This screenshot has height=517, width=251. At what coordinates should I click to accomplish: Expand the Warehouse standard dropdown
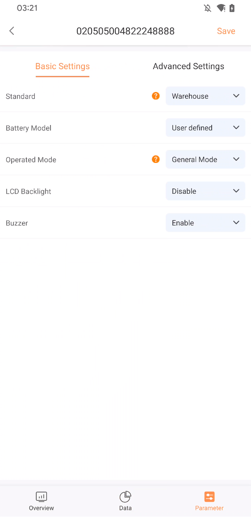[x=205, y=96]
